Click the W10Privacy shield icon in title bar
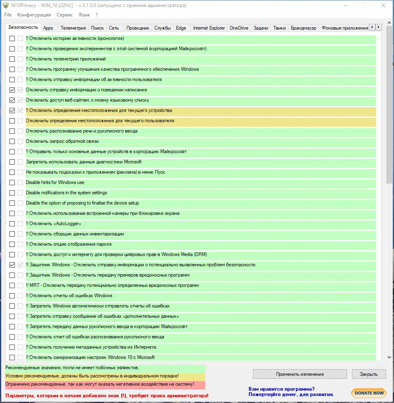This screenshot has height=403, width=394. 6,5
